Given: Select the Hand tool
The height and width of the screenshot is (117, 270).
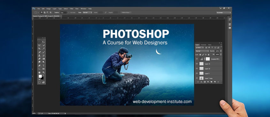Looking at the screenshot, I should click(x=39, y=72).
